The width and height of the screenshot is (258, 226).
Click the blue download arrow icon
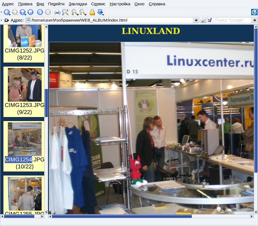tap(100, 12)
